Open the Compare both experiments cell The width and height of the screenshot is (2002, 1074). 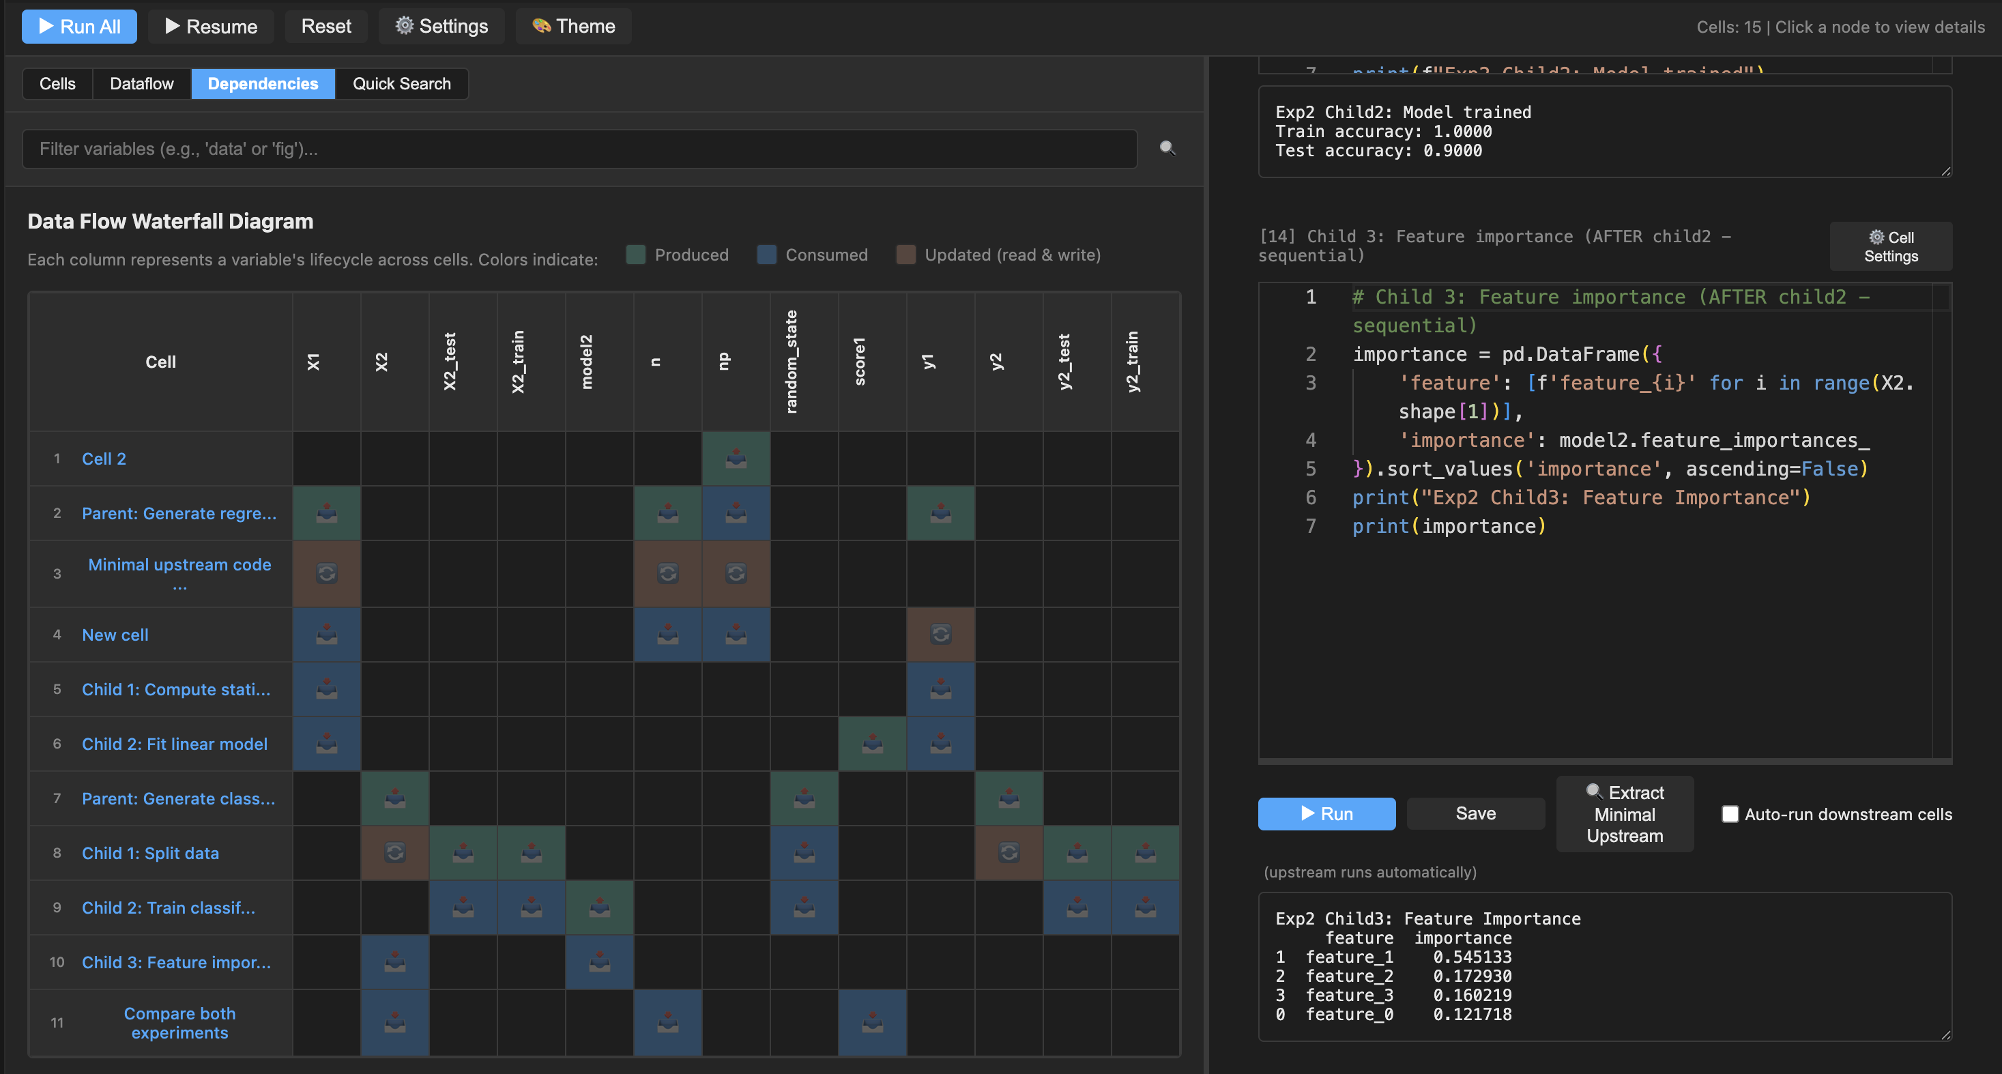179,1023
